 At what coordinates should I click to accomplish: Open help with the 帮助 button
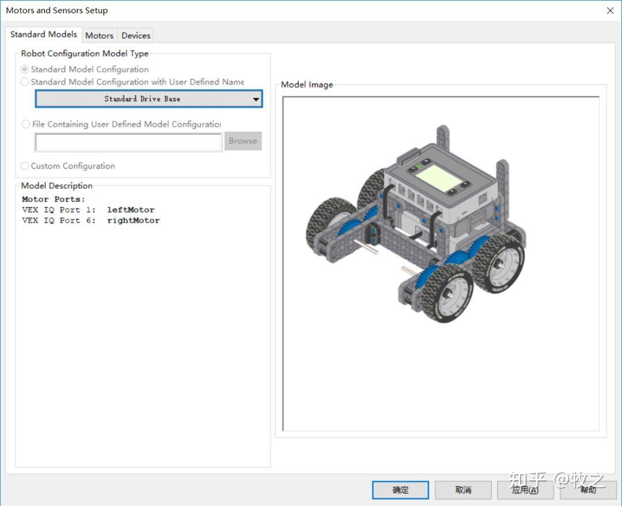point(587,490)
